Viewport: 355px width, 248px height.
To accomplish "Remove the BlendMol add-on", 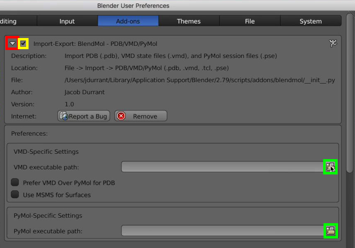I will pos(141,116).
